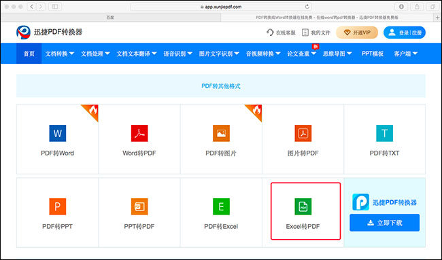Click the PDF转图片 label text
442x260 pixels.
221,153
